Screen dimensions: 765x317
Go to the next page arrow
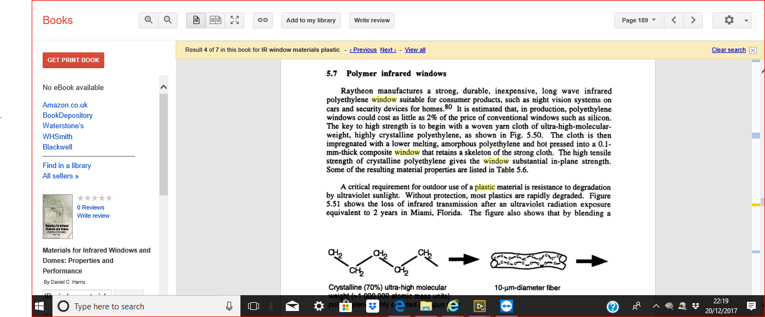[x=693, y=20]
